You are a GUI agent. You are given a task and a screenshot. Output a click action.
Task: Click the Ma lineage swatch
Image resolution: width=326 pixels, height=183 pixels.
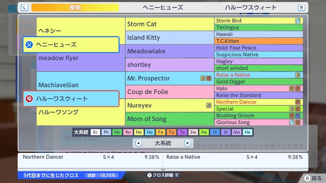237,132
